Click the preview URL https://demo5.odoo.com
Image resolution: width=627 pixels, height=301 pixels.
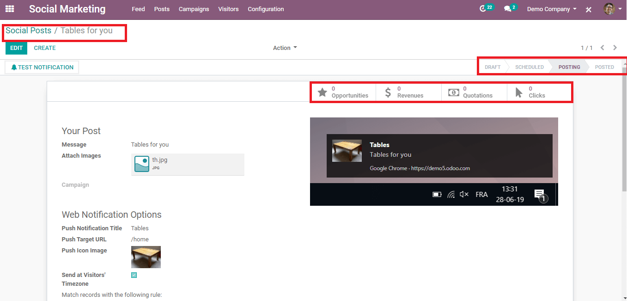(440, 168)
